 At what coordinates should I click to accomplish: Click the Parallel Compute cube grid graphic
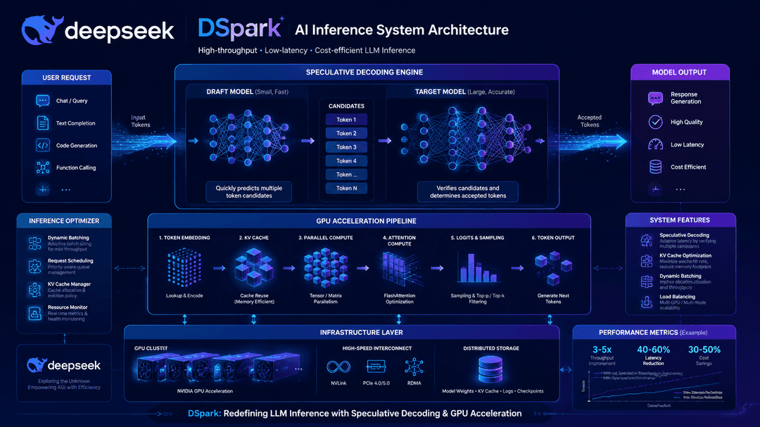pos(326,267)
